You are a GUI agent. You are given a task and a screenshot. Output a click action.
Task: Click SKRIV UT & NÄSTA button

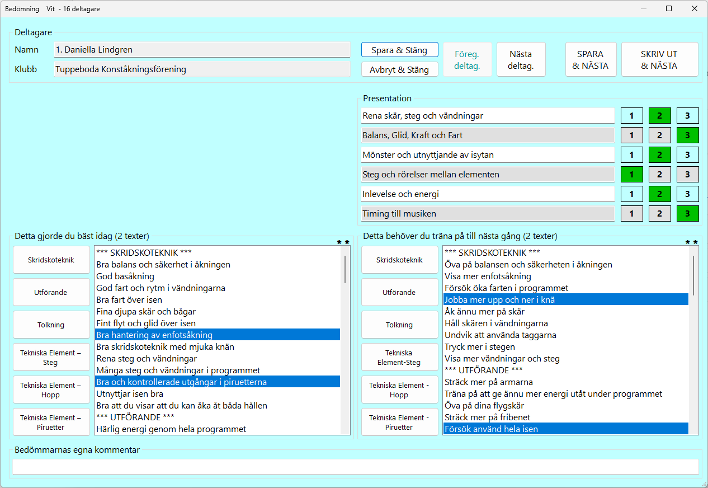(659, 59)
